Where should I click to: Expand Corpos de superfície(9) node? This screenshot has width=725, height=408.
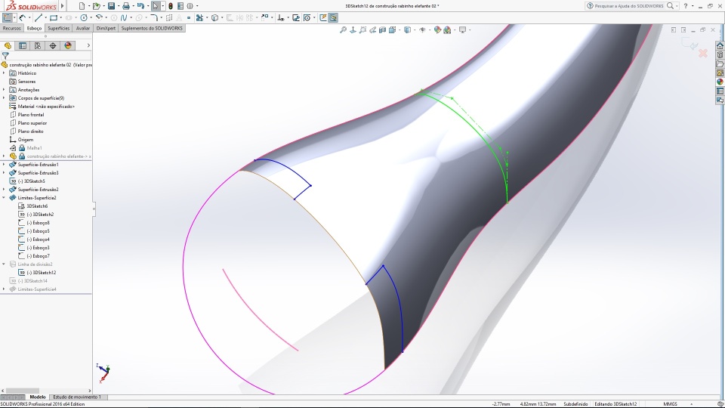[x=4, y=98]
